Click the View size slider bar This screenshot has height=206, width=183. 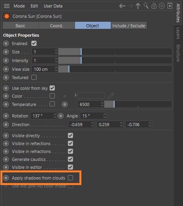point(115,69)
